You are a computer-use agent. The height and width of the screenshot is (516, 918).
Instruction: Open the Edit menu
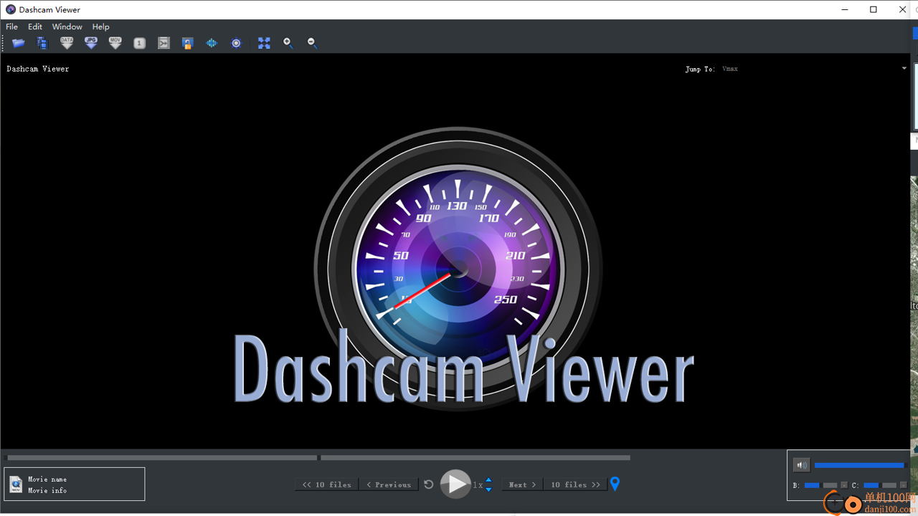coord(35,27)
